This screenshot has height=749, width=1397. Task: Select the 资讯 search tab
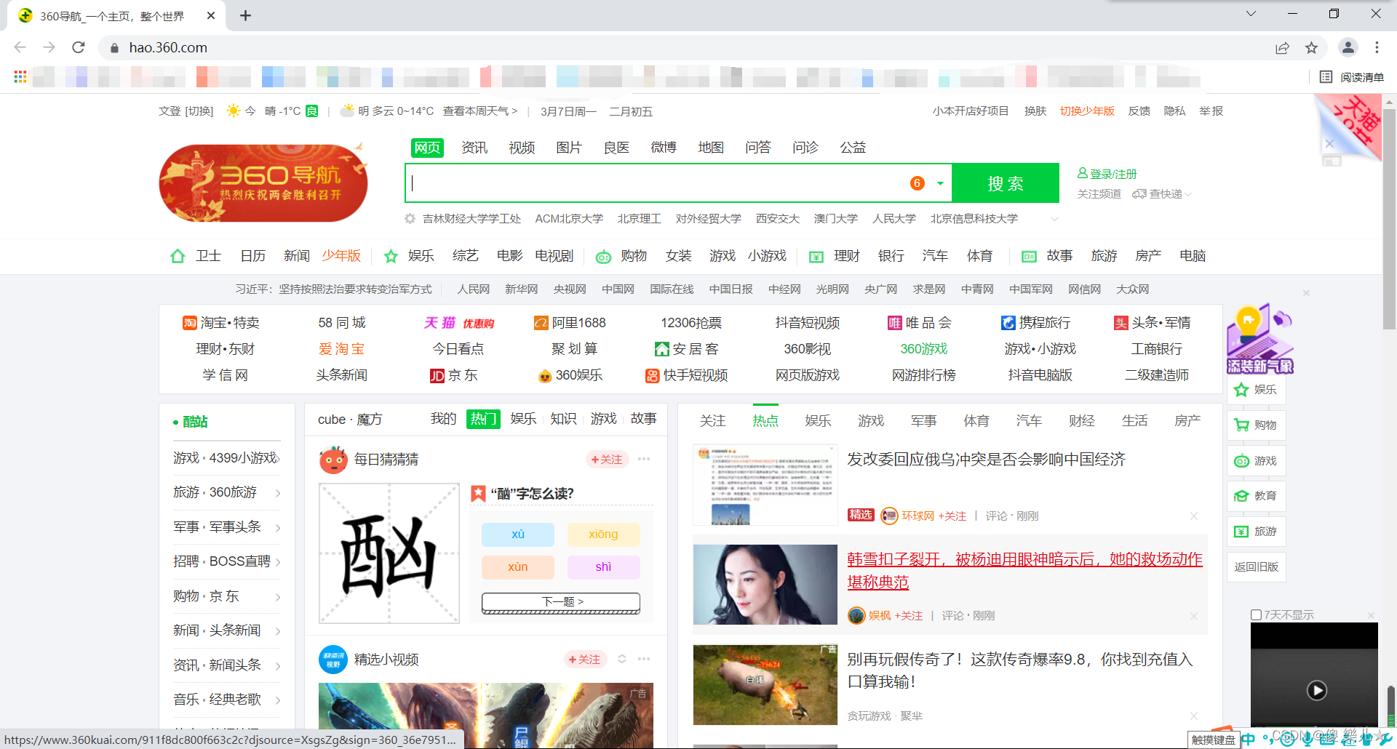pyautogui.click(x=474, y=148)
